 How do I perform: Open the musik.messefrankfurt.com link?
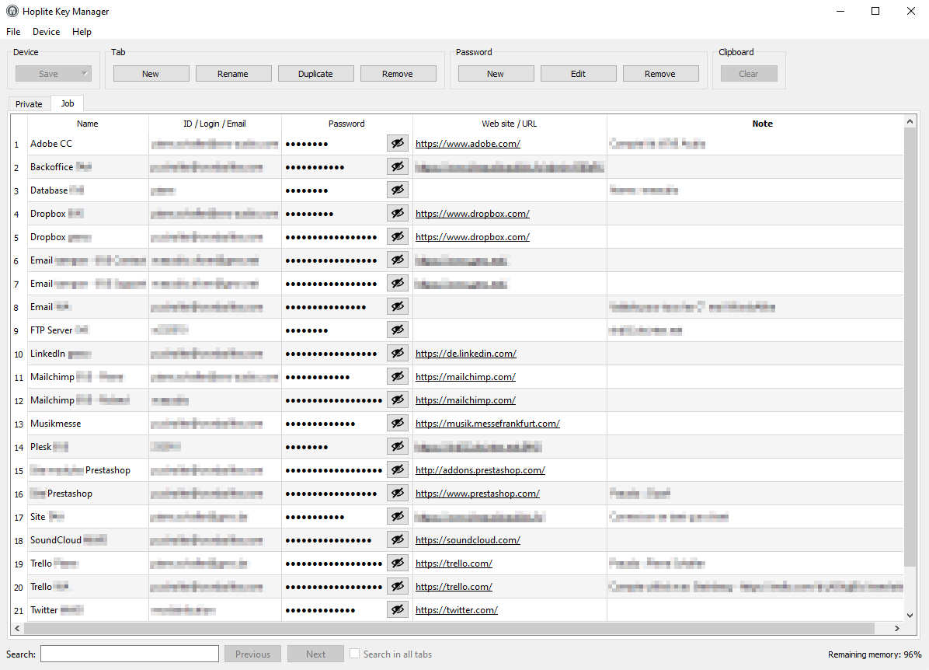pos(488,424)
